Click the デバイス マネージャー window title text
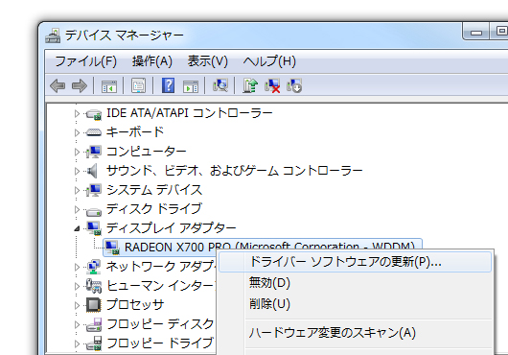Screen dimensions: 508x355 click(125, 35)
